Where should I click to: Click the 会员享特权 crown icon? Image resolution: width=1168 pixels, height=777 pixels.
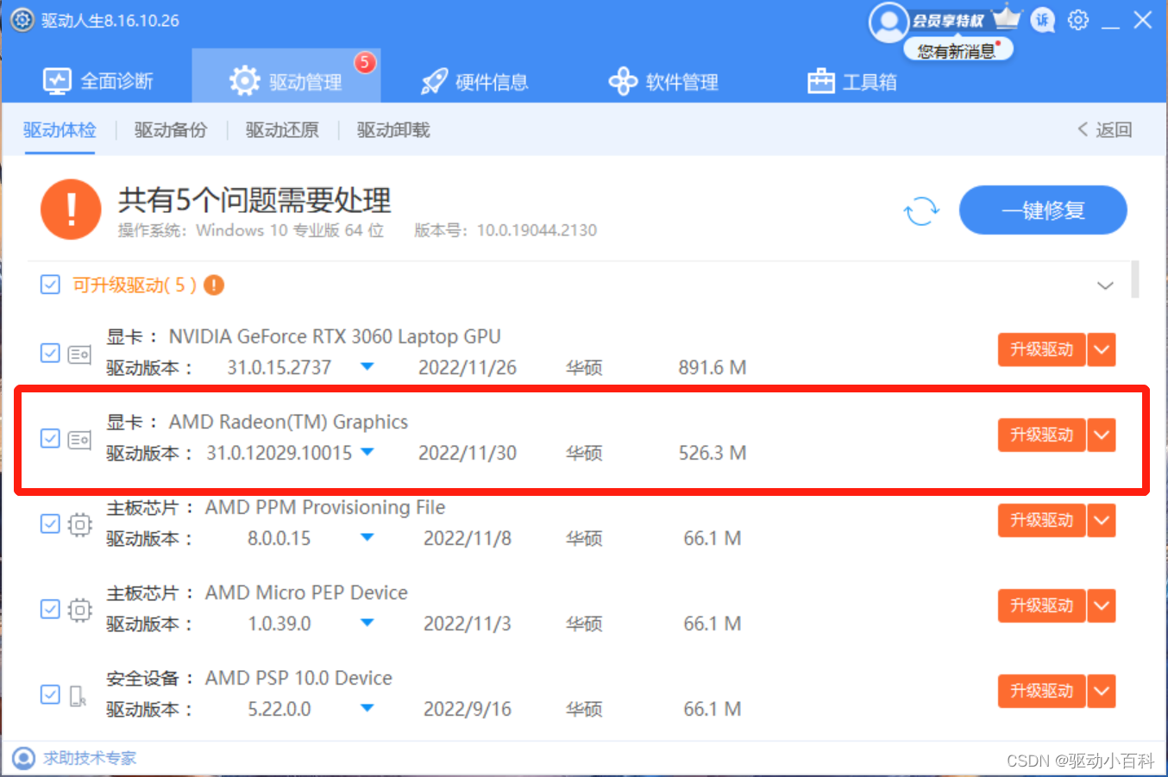click(x=1006, y=18)
